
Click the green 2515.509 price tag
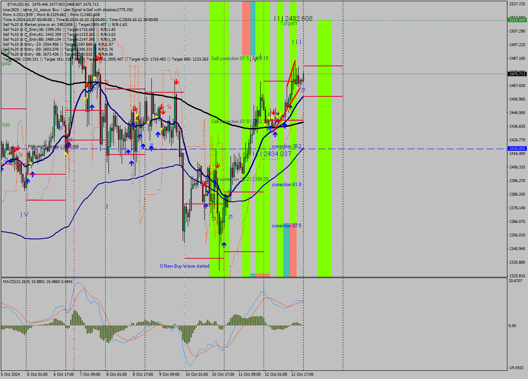point(517,20)
